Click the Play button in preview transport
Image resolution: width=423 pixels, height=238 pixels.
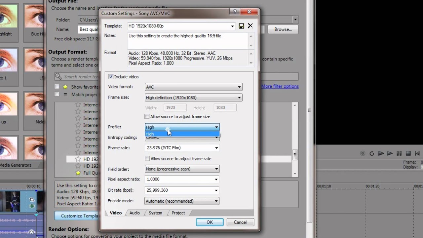pos(390,153)
